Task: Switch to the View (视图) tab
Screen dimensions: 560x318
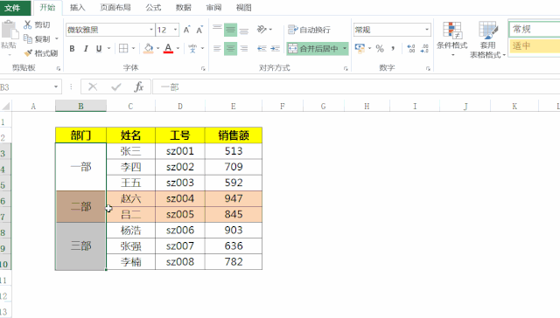Action: [x=244, y=8]
